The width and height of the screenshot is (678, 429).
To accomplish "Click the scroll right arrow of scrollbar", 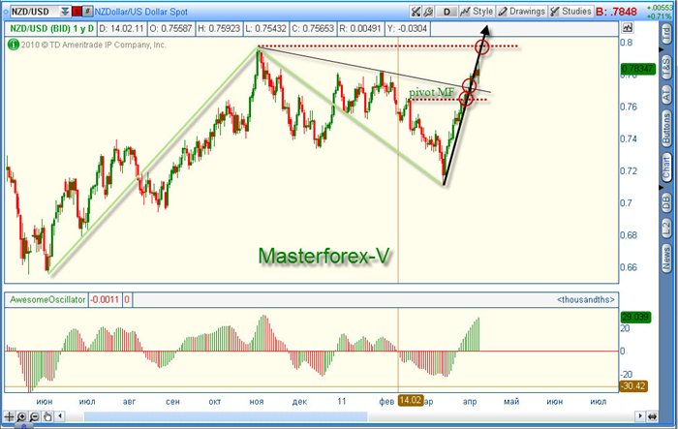I will point(640,416).
